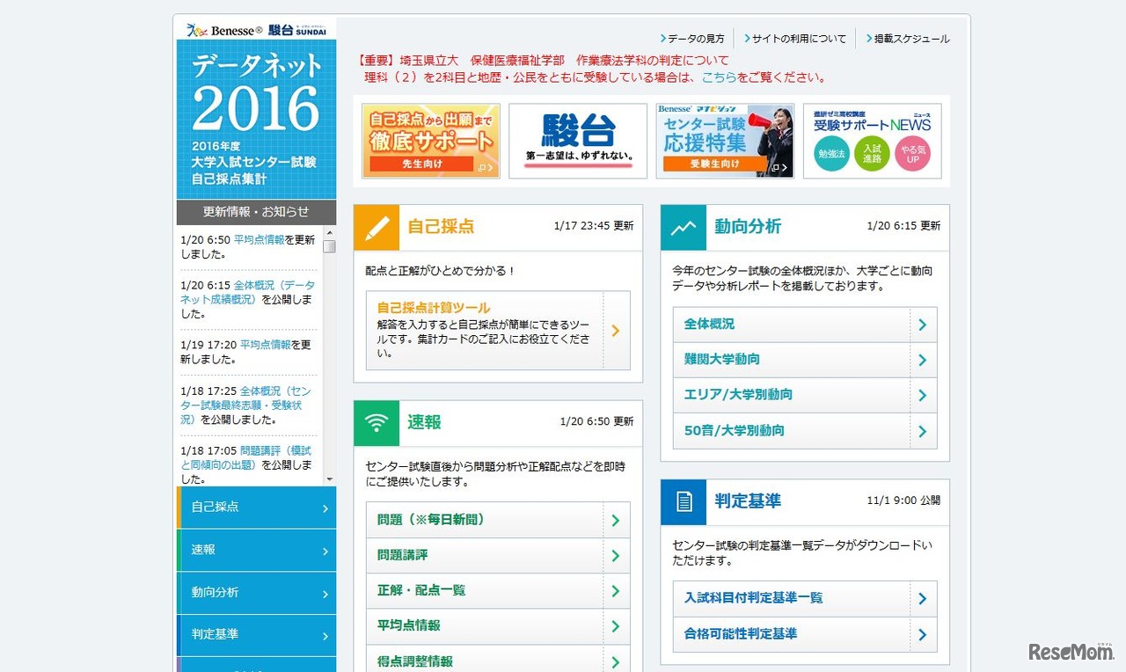Open 判定基準 in the left sidebar menu
This screenshot has height=672, width=1126.
pos(256,635)
